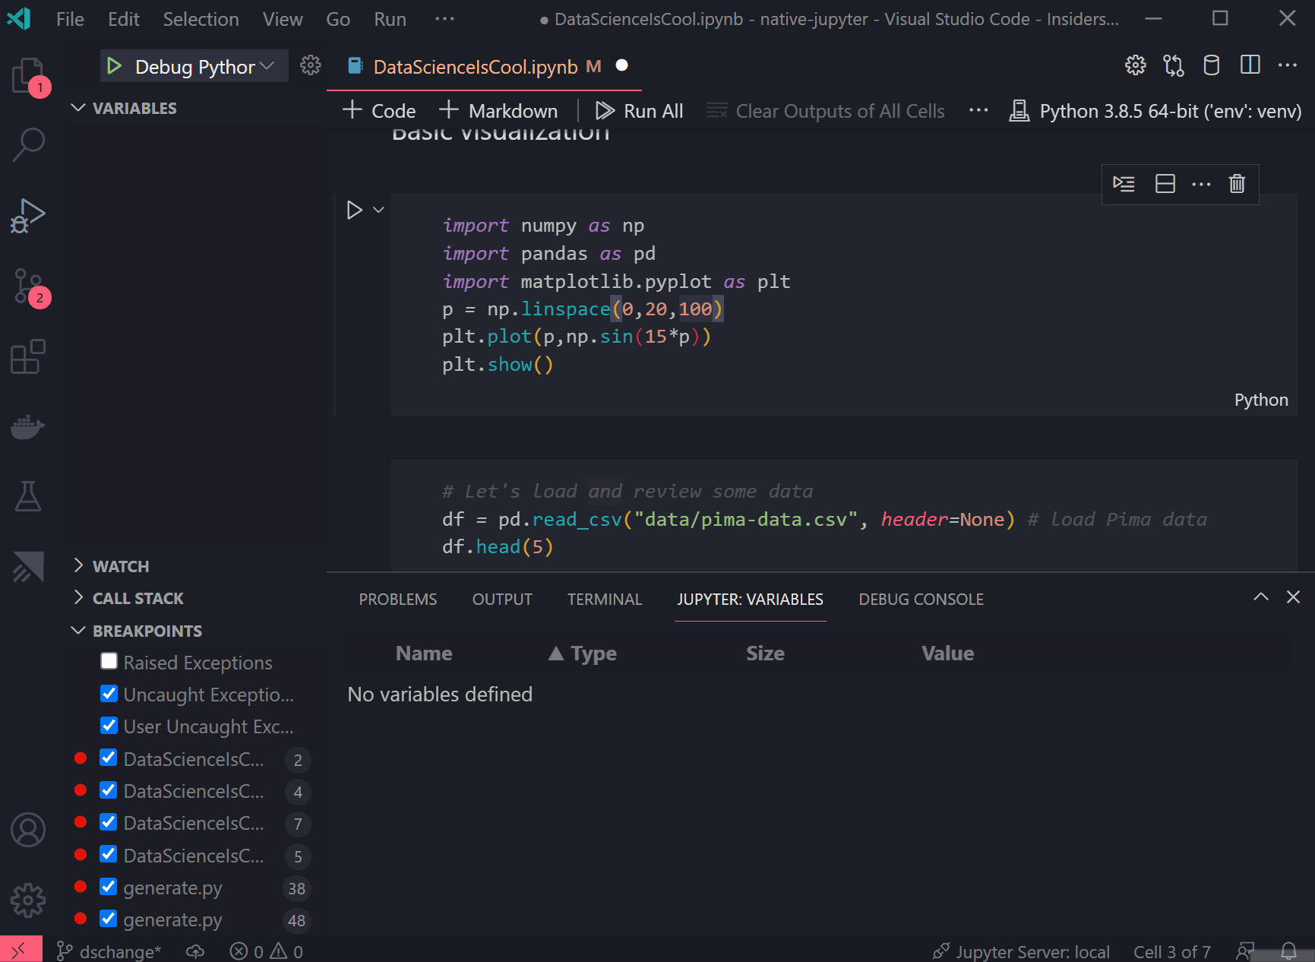Run the visualization code cell play icon
Screen dimensions: 1315x962
point(354,210)
